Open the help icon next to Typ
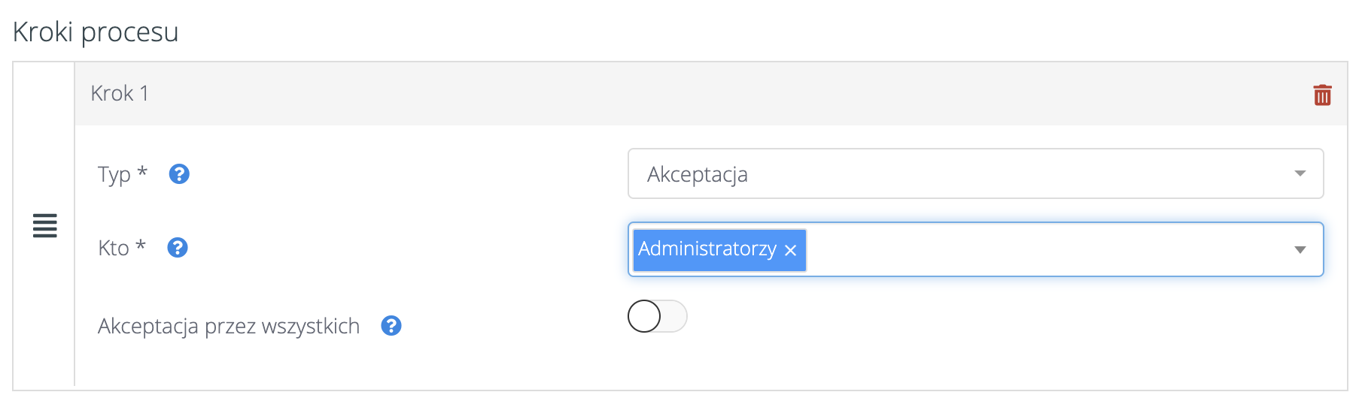This screenshot has width=1362, height=404. 179,174
